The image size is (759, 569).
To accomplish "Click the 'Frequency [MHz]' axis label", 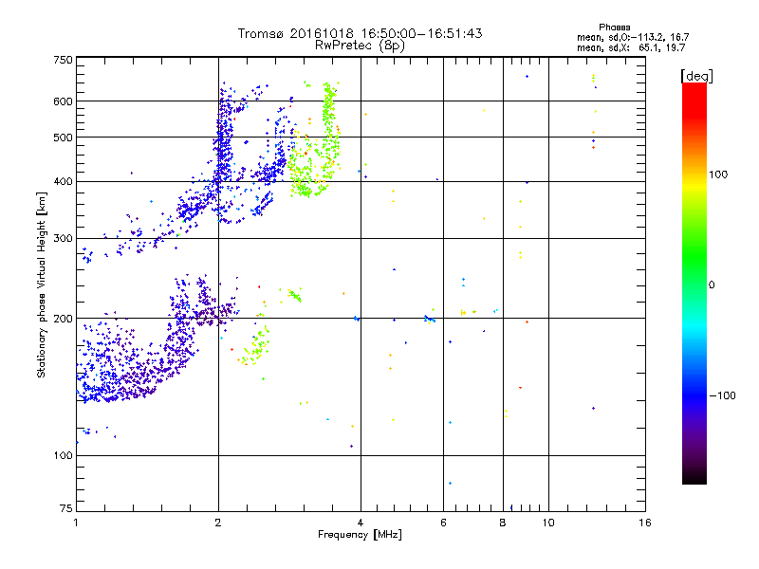I will 360,535.
